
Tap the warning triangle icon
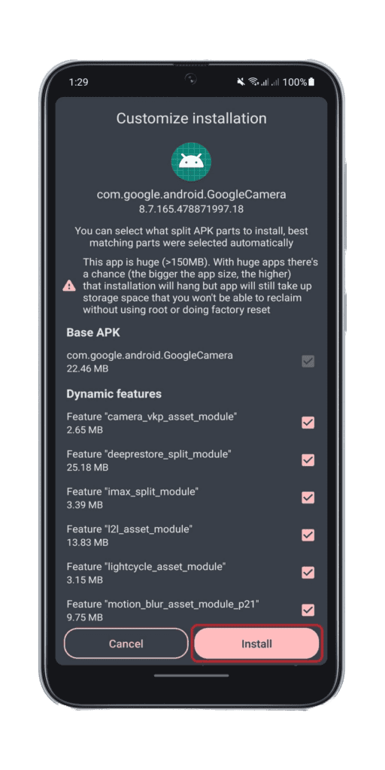(x=69, y=285)
